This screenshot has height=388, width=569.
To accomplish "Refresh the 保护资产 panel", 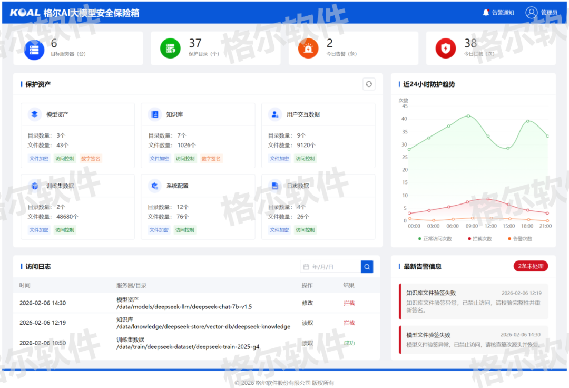I will tap(369, 84).
